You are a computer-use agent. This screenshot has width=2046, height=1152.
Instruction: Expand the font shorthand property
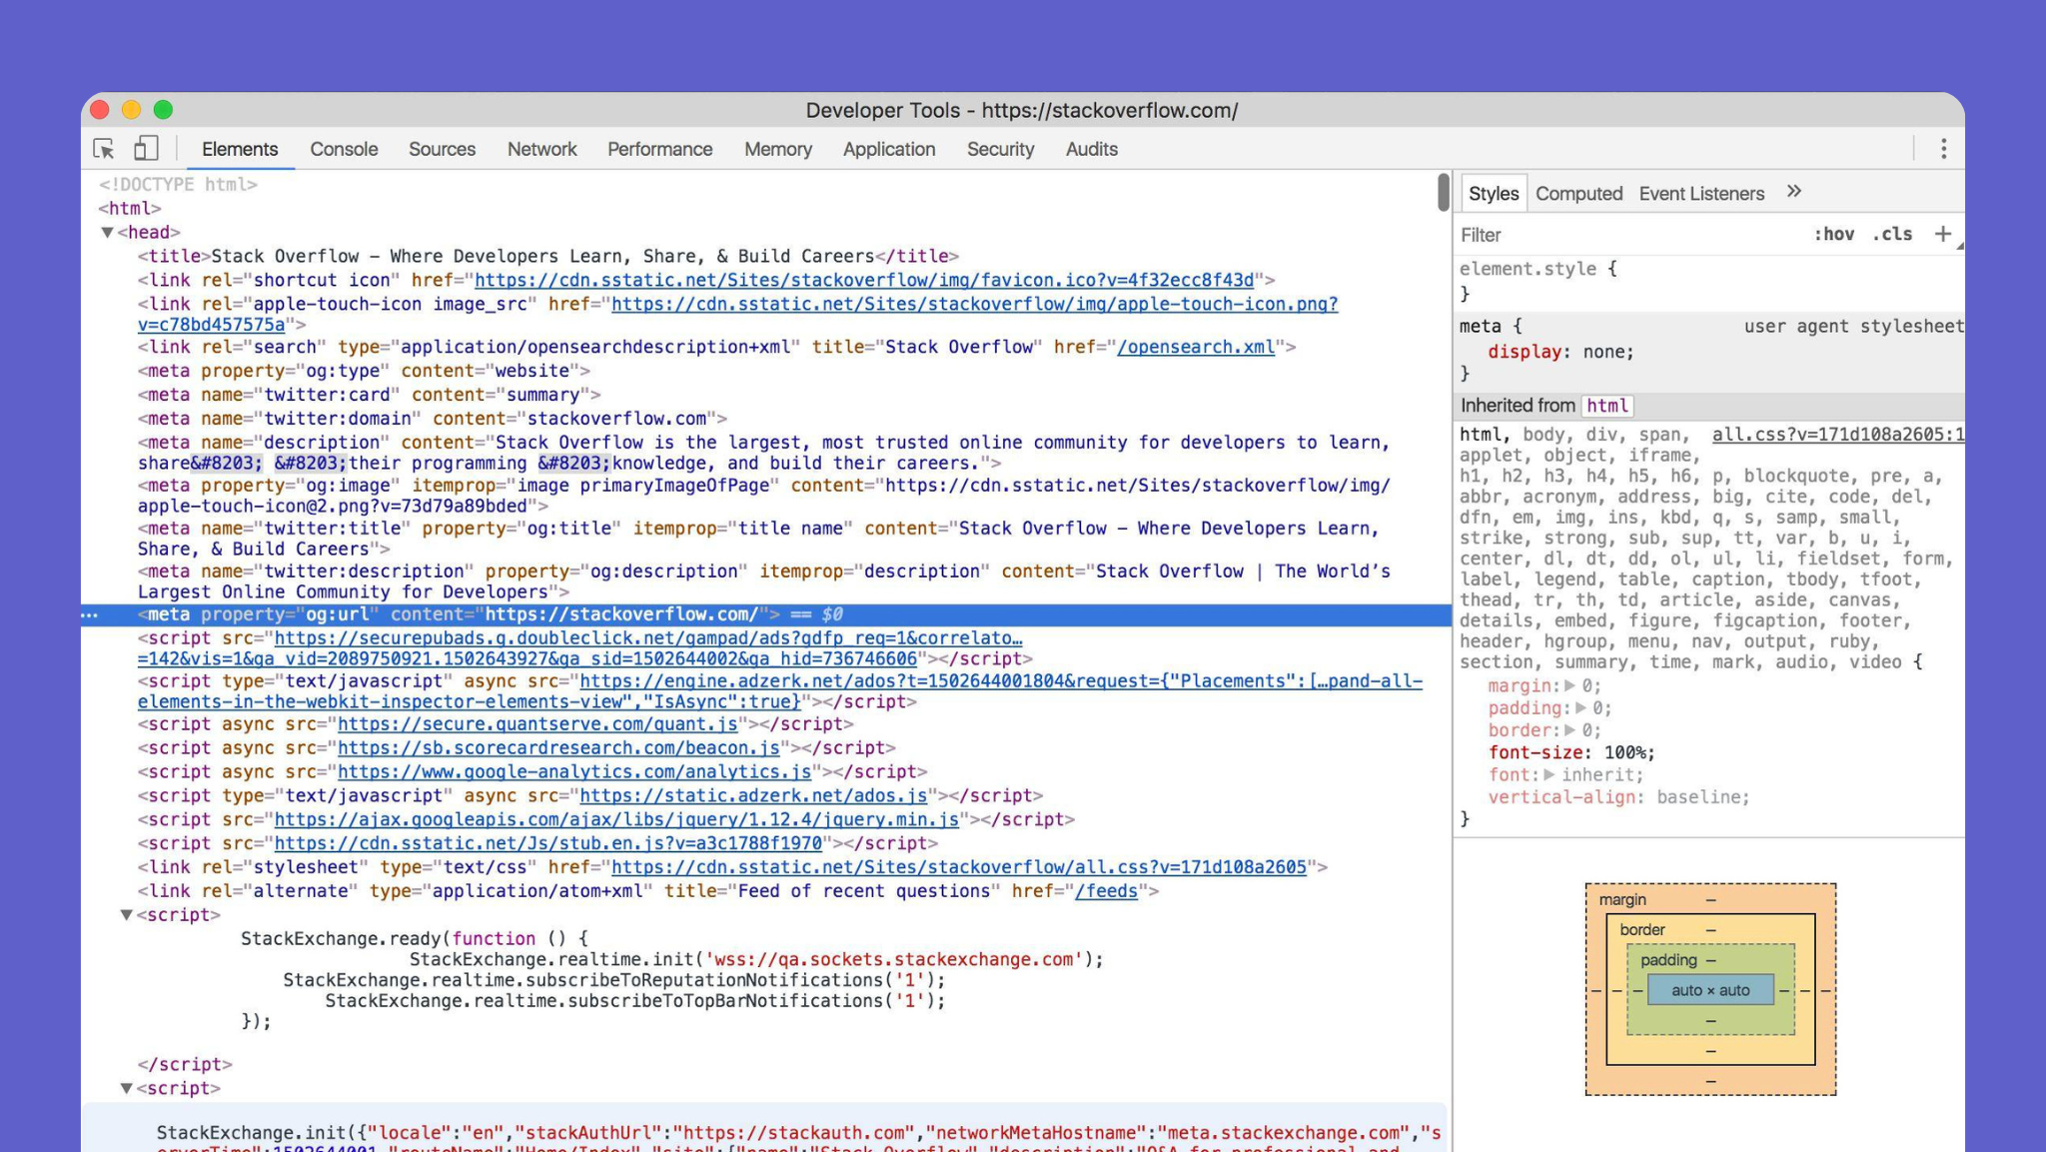[1548, 774]
